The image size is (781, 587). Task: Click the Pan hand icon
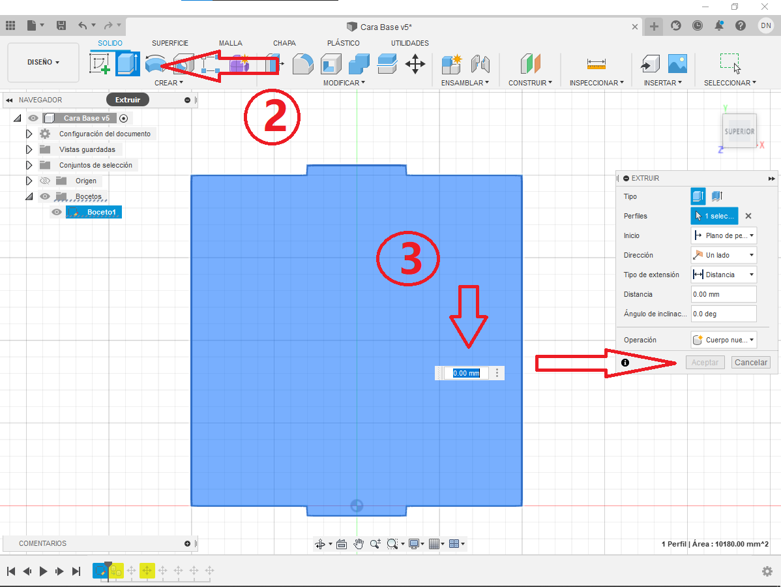coord(358,544)
